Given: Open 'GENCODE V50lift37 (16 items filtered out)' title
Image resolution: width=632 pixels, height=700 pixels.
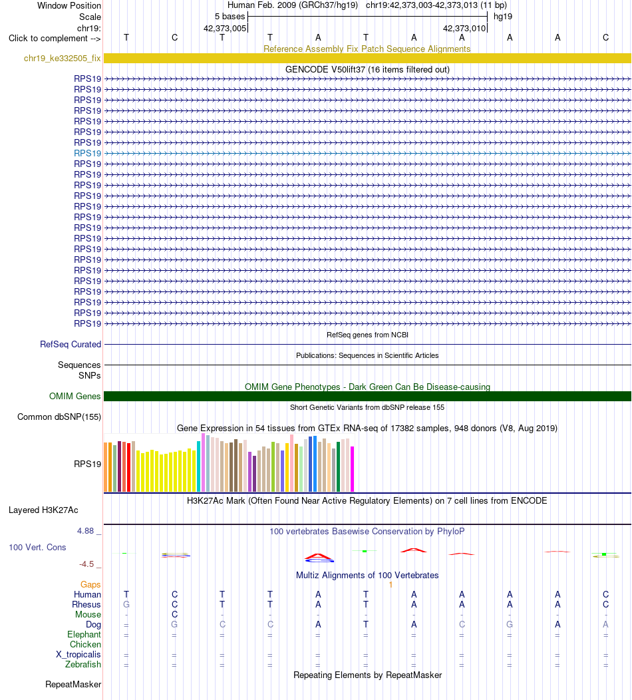Looking at the screenshot, I should tap(367, 70).
